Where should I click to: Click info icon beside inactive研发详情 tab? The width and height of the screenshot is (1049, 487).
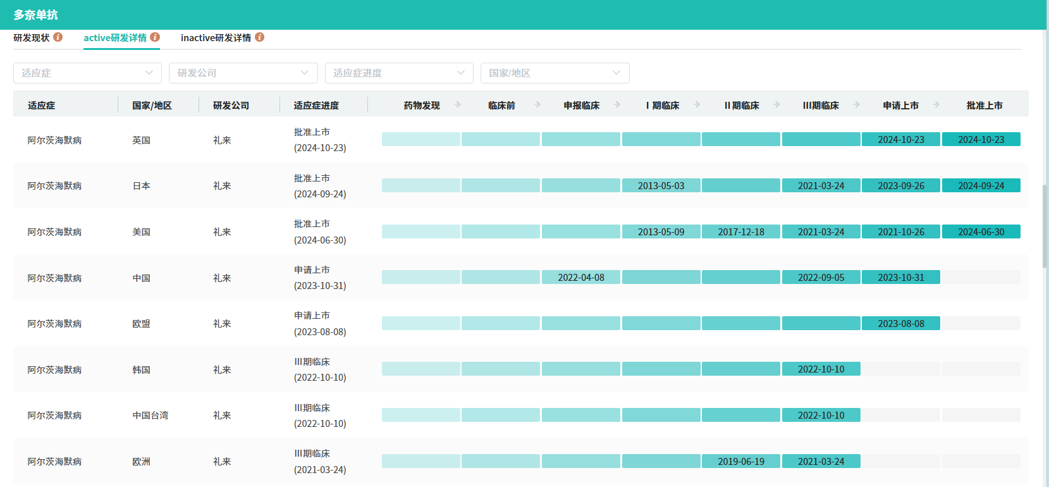[x=259, y=37]
